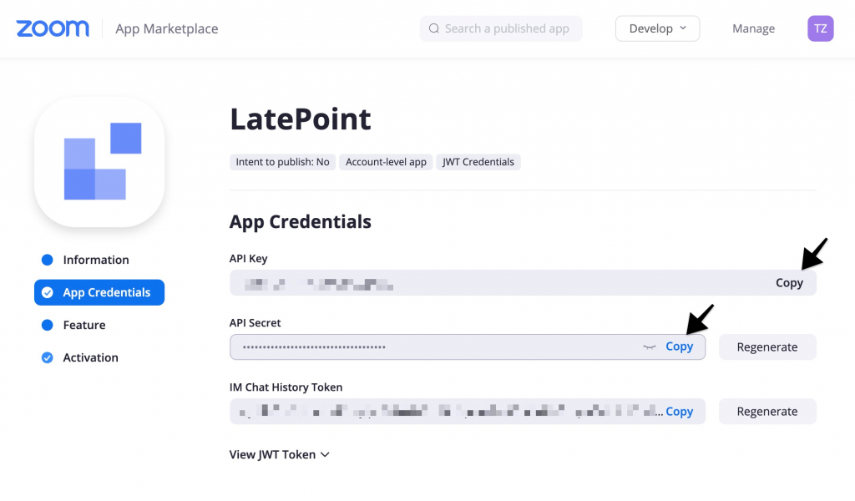The width and height of the screenshot is (855, 501).
Task: Expand View JWT Token
Action: tap(279, 455)
